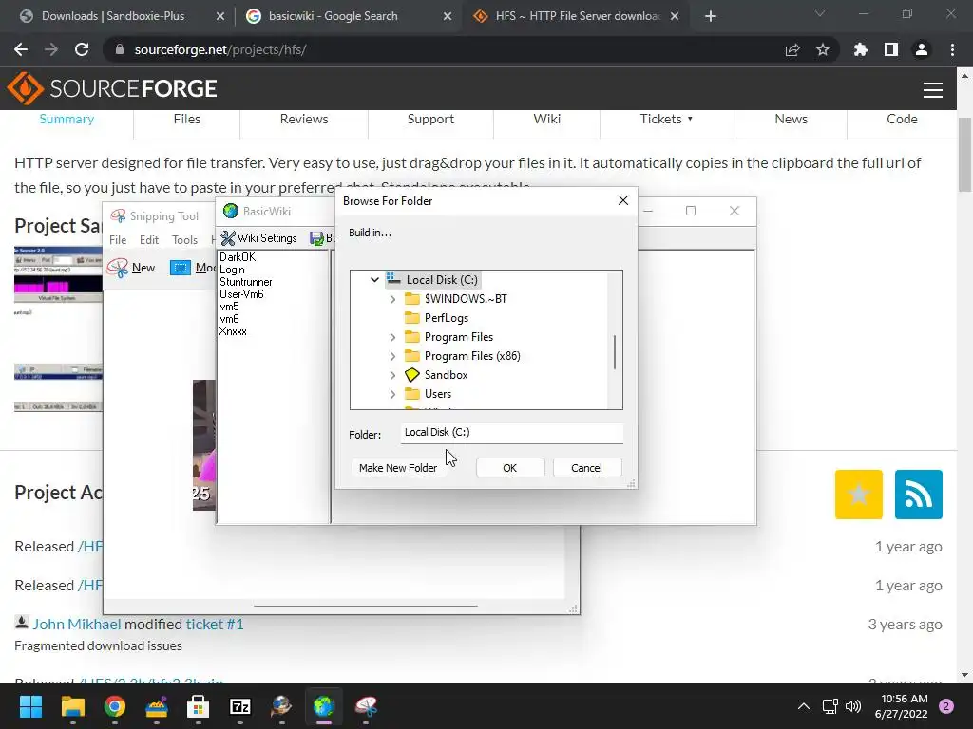Viewport: 973px width, 729px height.
Task: Open Snipping Tool icon in taskbar
Action: click(x=366, y=706)
